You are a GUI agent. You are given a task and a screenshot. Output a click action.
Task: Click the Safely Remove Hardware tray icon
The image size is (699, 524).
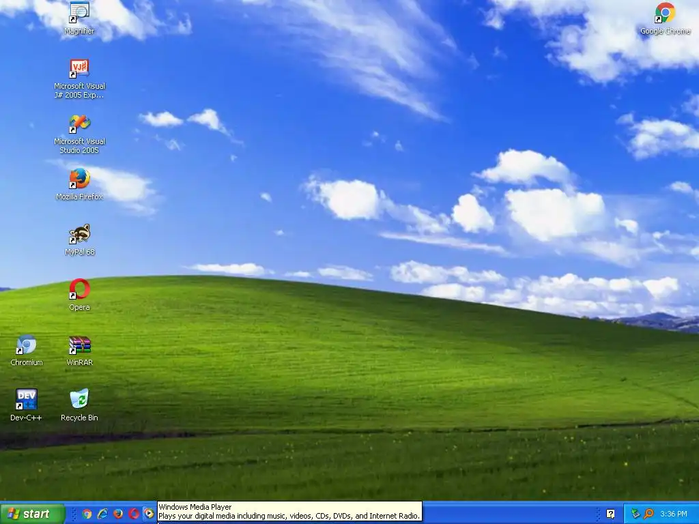636,514
